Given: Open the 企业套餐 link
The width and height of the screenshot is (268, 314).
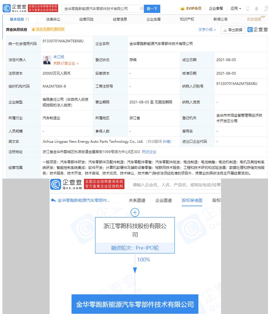Looking at the screenshot, I should point(216,9).
